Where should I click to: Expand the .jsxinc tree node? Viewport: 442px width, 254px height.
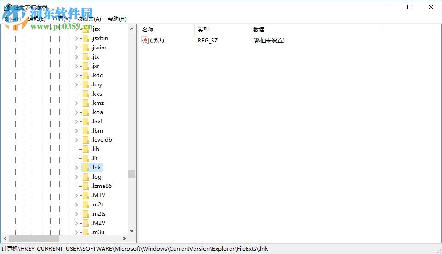[x=76, y=48]
